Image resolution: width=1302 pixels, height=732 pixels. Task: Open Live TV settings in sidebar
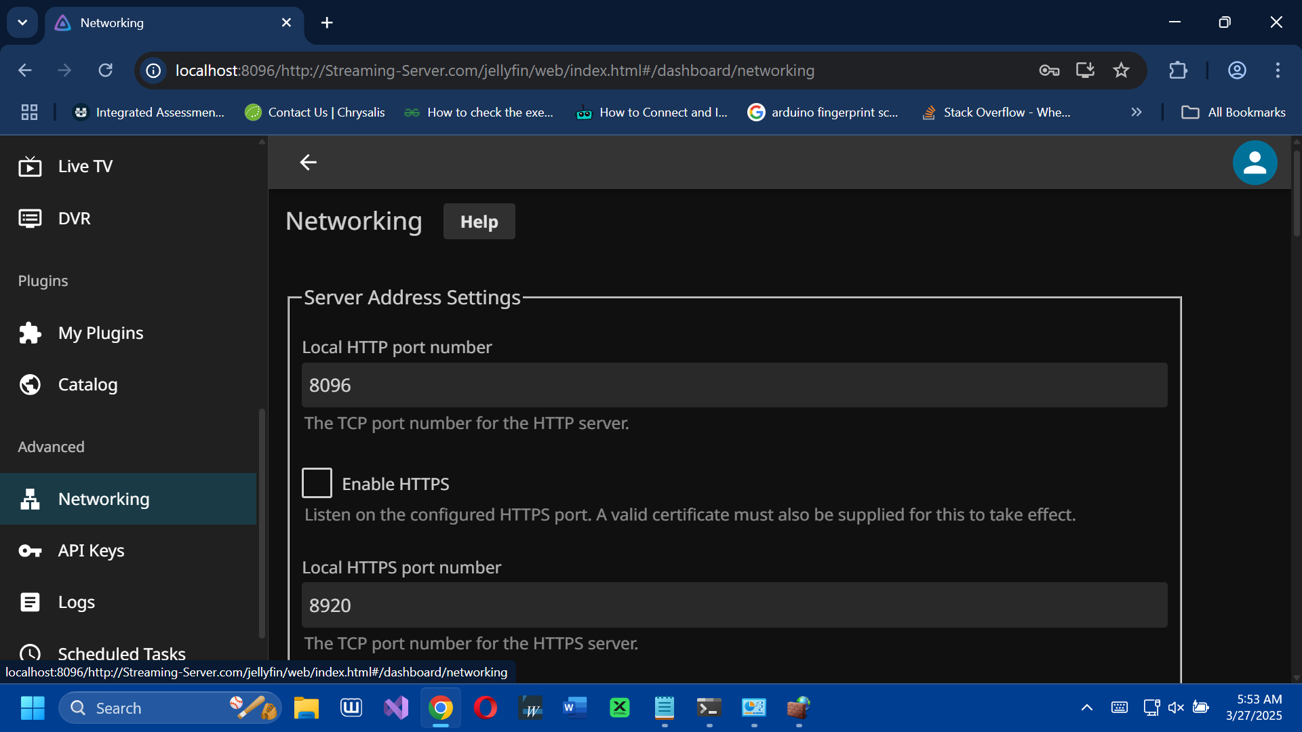pos(85,167)
